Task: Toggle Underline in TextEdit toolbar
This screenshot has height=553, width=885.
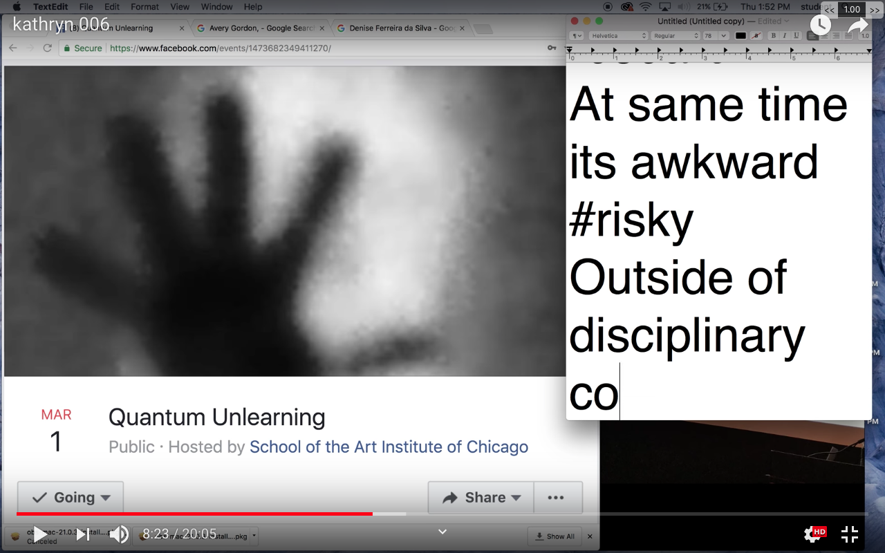Action: pyautogui.click(x=796, y=35)
